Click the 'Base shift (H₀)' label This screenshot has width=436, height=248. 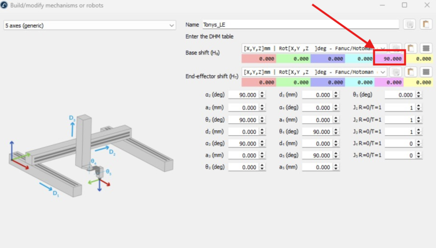(202, 53)
